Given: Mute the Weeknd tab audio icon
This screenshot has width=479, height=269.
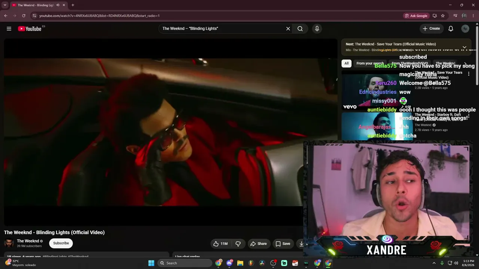Looking at the screenshot, I should [58, 5].
